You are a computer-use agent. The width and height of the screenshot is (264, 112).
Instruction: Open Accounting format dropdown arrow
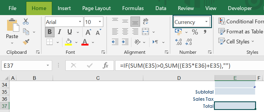pyautogui.click(x=186, y=32)
